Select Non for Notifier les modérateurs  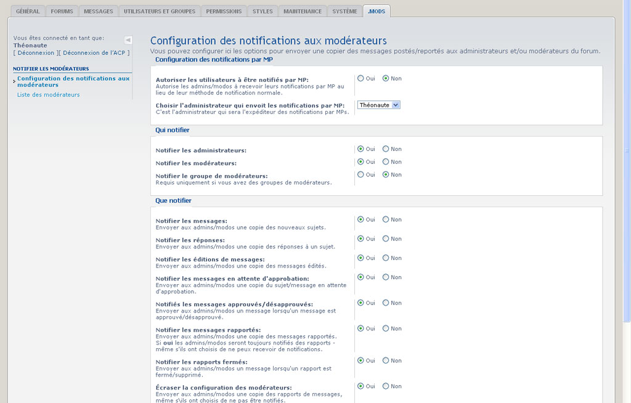[x=386, y=162]
